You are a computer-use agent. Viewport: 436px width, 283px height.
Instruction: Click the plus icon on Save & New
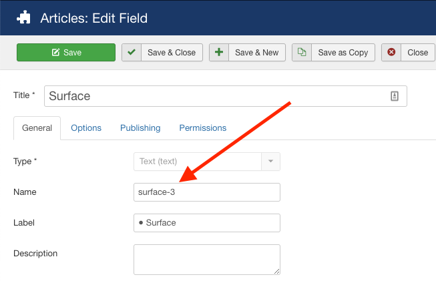point(219,53)
